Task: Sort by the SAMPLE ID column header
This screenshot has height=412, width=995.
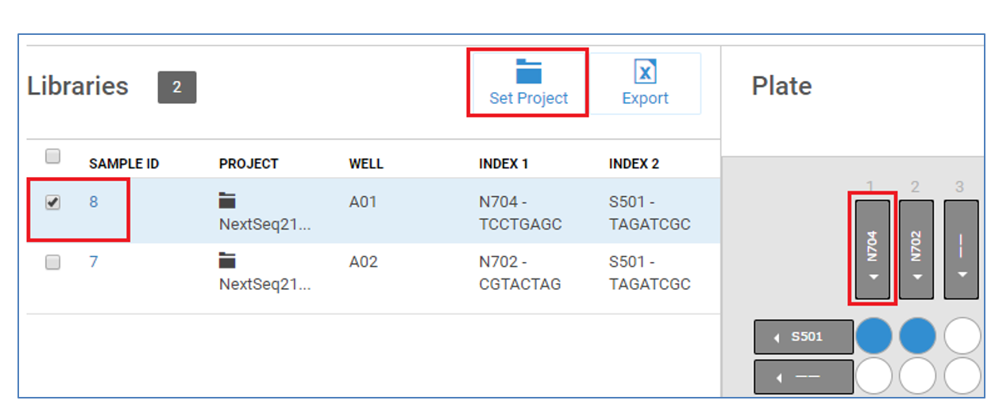Action: (x=124, y=164)
